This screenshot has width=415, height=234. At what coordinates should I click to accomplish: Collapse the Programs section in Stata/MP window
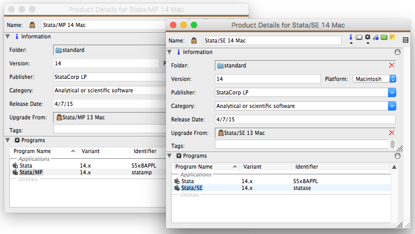pos(8,140)
